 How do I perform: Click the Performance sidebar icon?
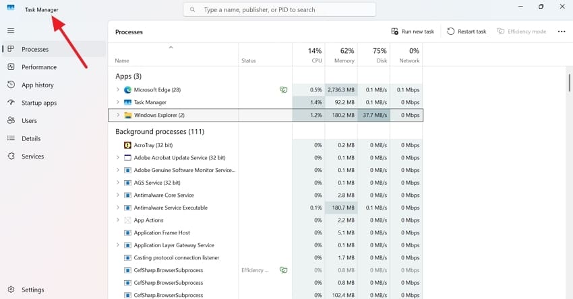click(x=11, y=67)
